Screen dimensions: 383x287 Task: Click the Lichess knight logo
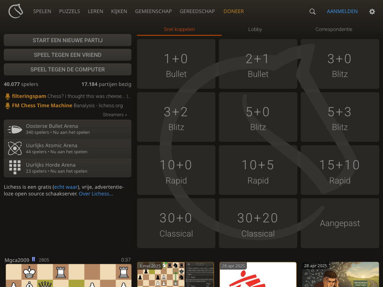16,11
